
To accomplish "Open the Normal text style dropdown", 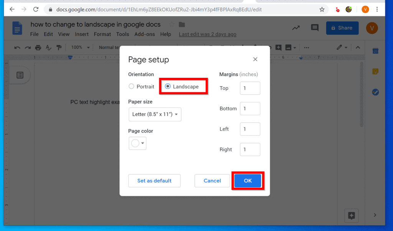I will point(109,47).
